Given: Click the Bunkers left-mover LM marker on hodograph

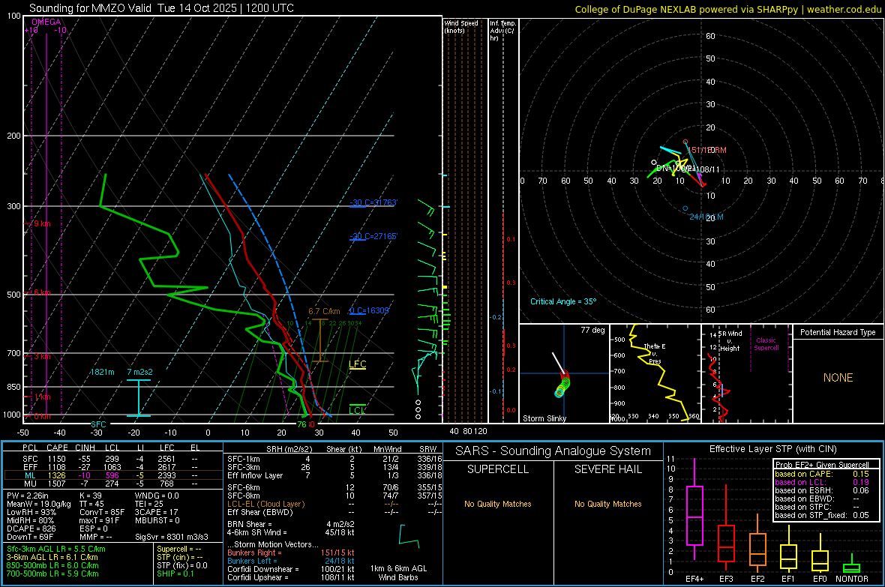Looking at the screenshot, I should click(x=685, y=209).
